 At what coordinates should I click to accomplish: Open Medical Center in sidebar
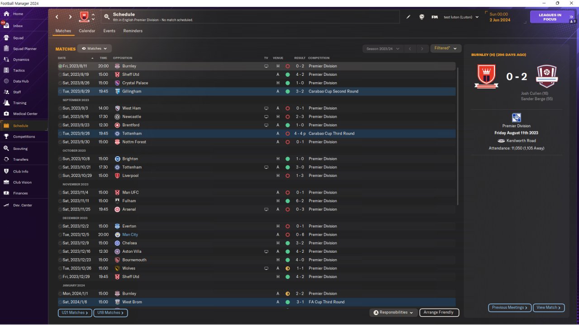[x=25, y=114]
